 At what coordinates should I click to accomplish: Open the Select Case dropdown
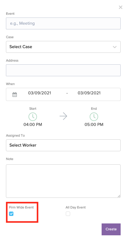coord(63,47)
